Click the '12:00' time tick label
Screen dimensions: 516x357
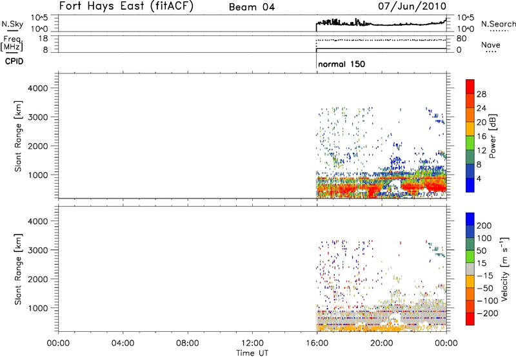click(252, 343)
